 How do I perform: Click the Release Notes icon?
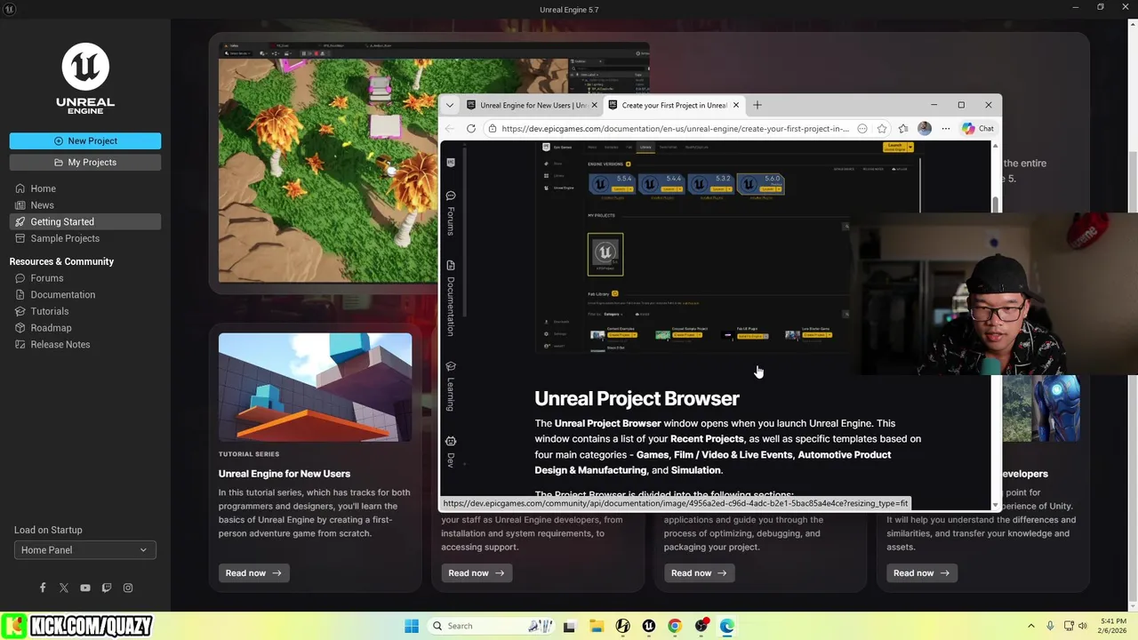coord(20,344)
